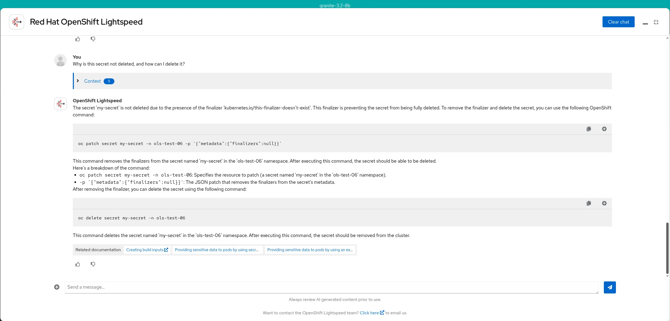
Task: Click the chat vertical scrollbar thumb
Action: pos(668,248)
